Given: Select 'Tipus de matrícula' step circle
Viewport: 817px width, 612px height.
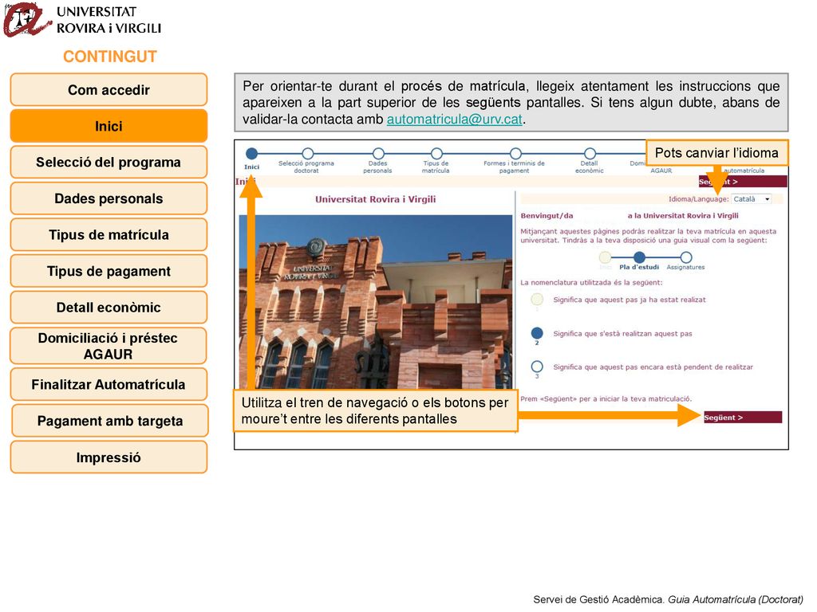Looking at the screenshot, I should click(x=436, y=153).
